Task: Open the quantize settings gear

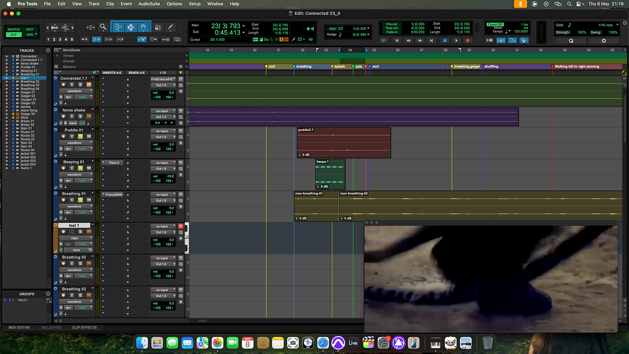Action: [x=604, y=41]
